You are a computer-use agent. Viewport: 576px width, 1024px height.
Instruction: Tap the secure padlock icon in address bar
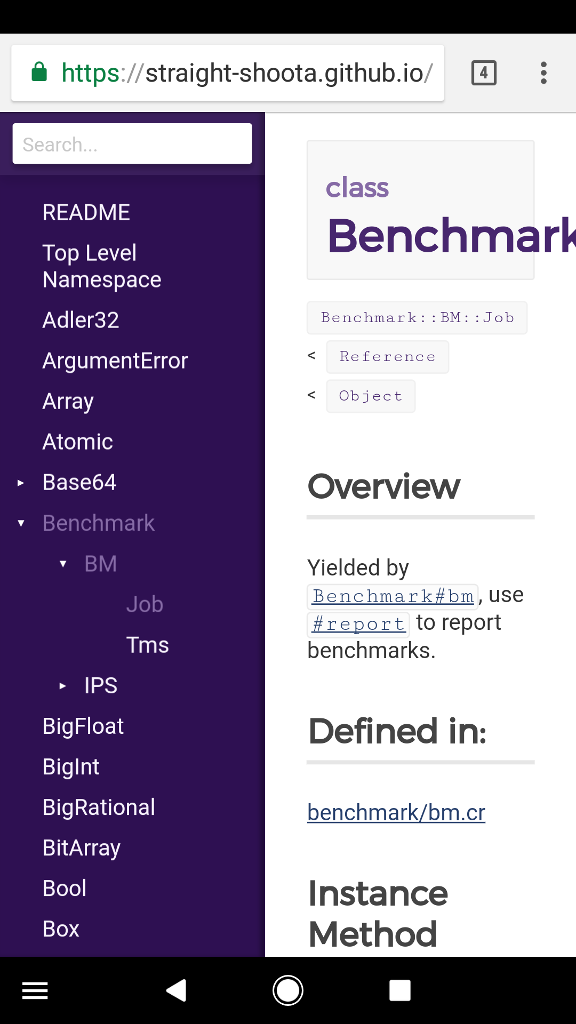coord(39,72)
